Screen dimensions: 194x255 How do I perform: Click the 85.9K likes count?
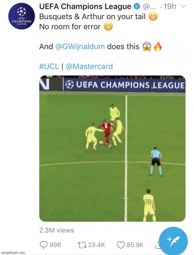pyautogui.click(x=135, y=245)
